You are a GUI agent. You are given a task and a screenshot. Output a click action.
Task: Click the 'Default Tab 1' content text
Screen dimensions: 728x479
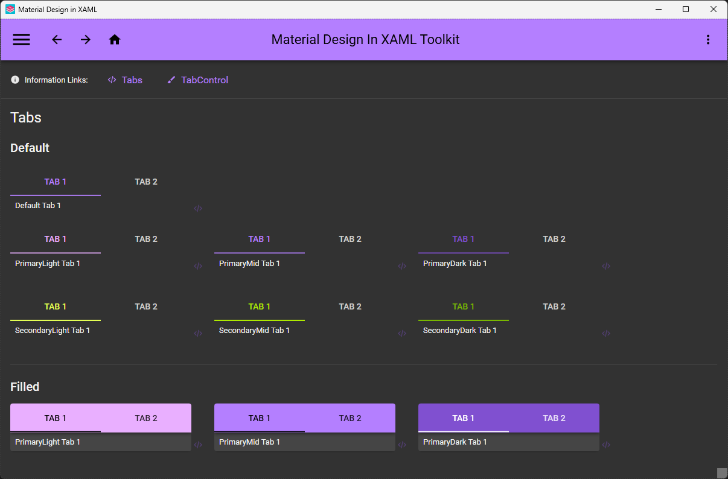pos(38,206)
